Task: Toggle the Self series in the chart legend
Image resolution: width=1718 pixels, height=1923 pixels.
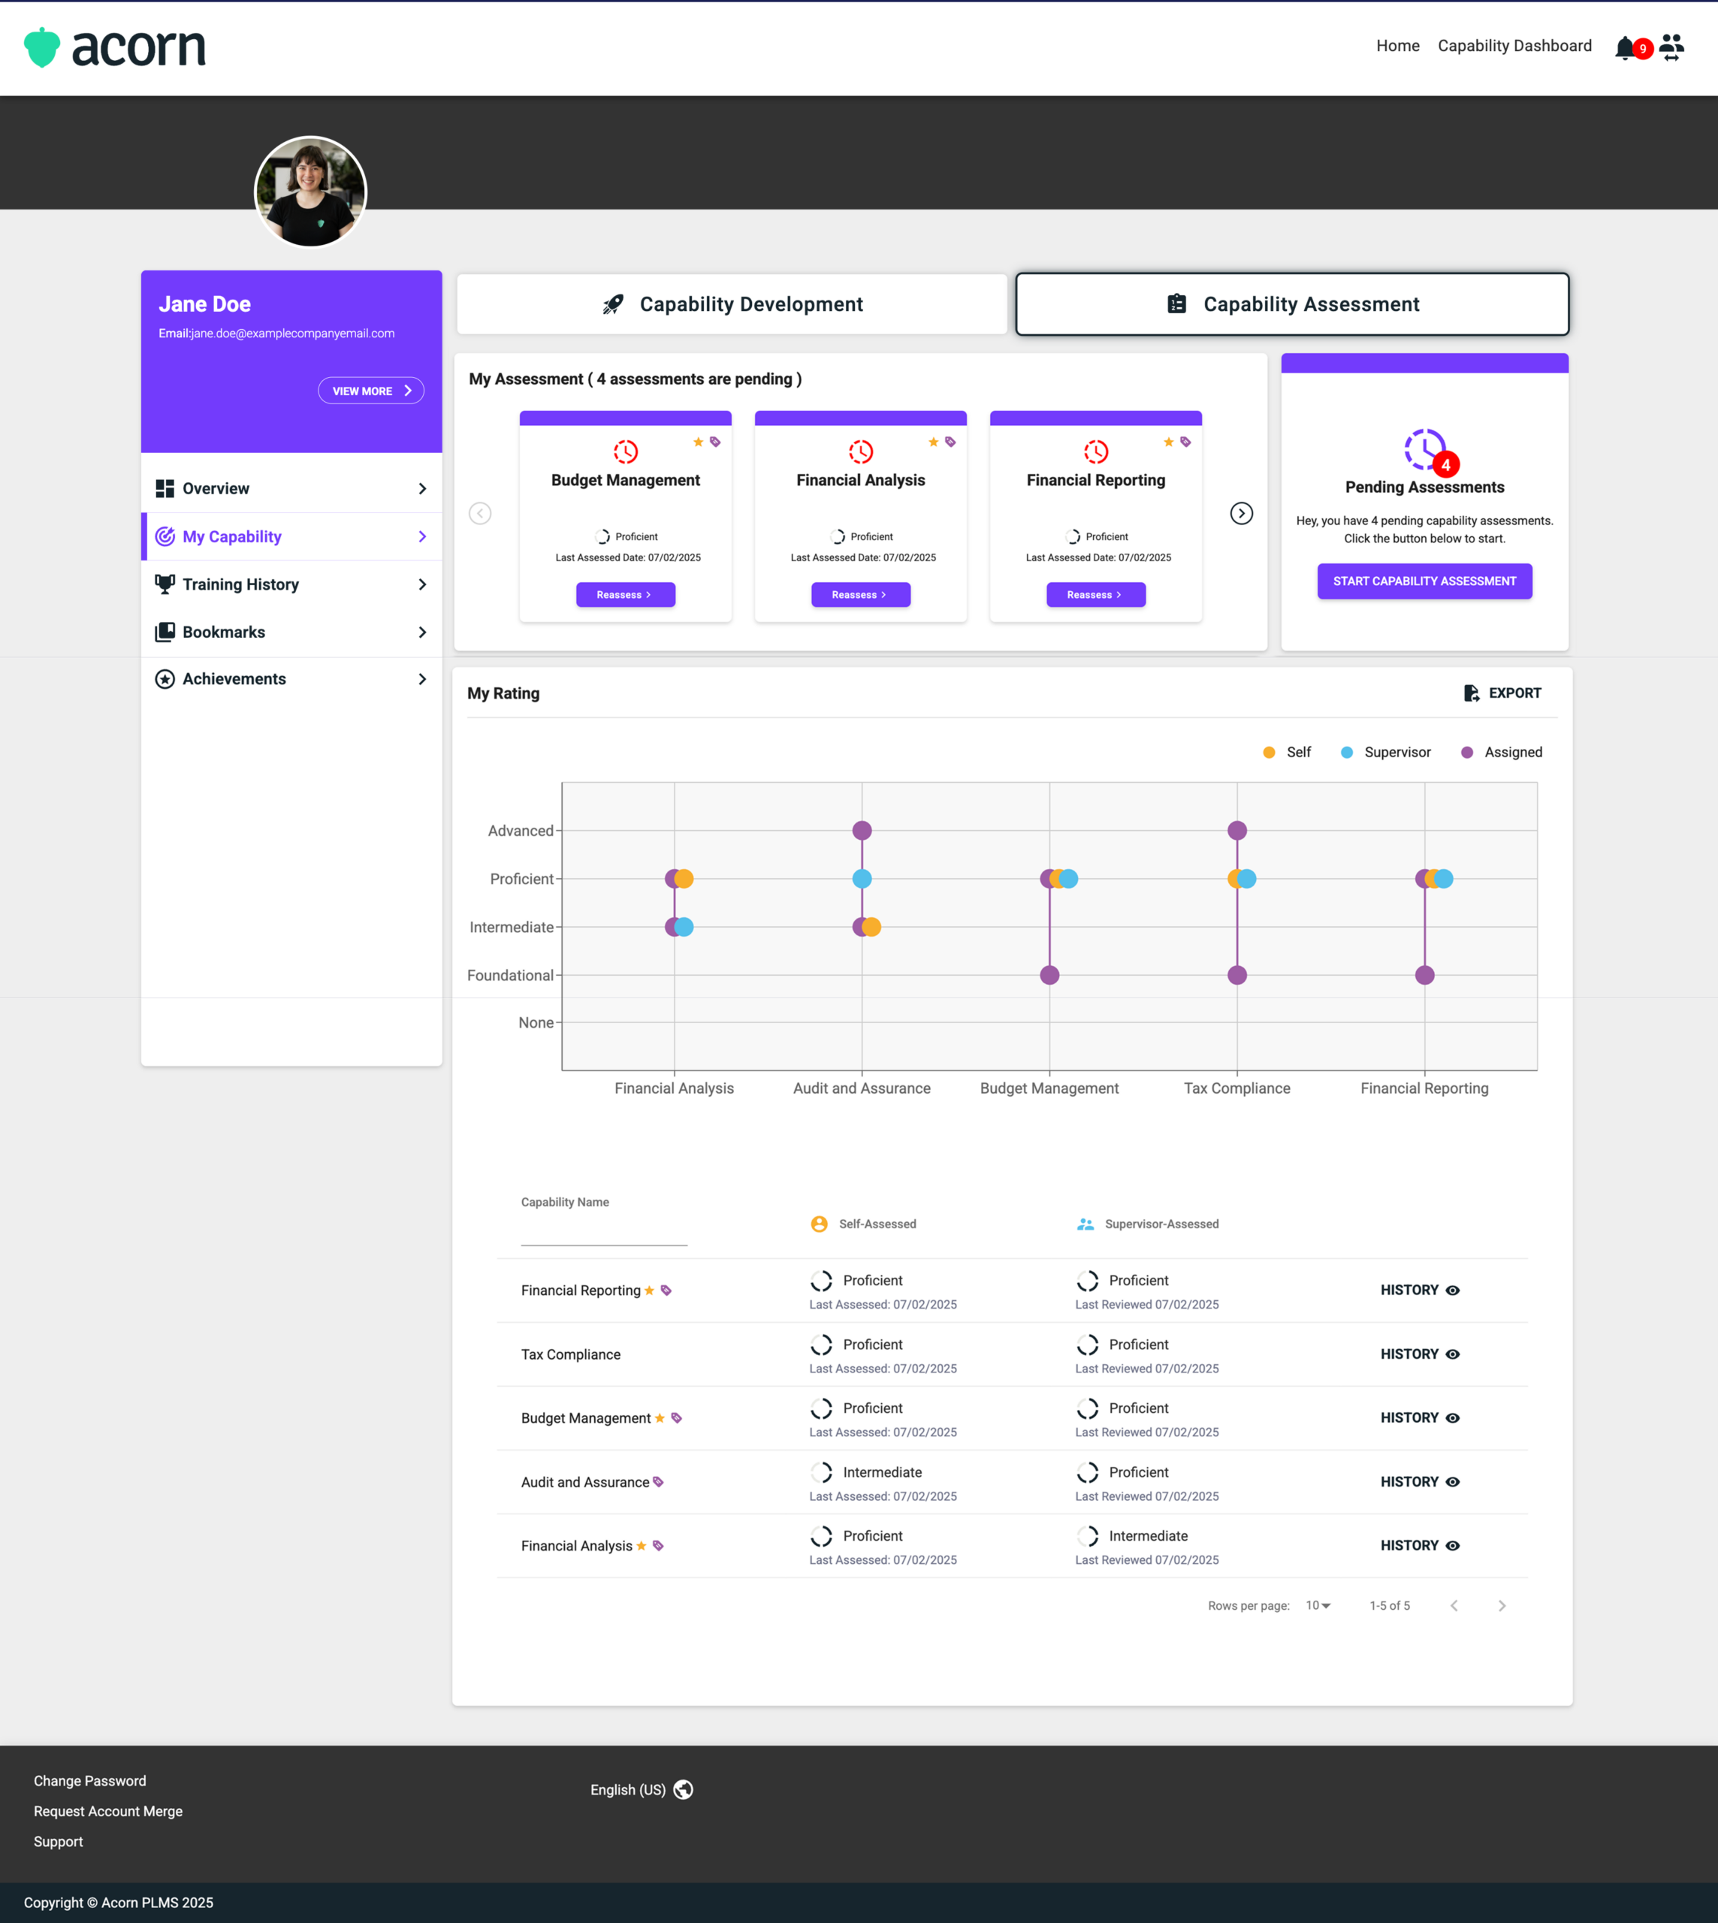Action: (1269, 753)
